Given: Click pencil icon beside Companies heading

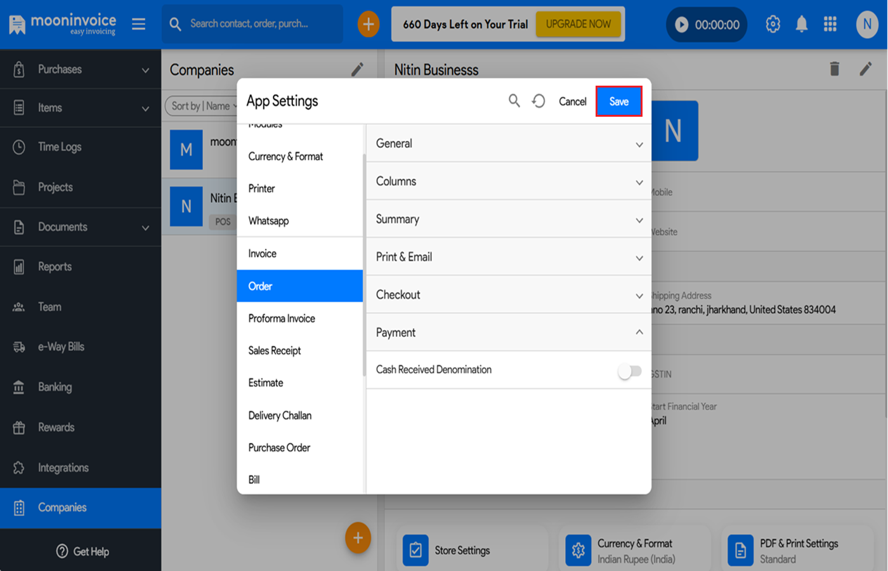Looking at the screenshot, I should [x=358, y=69].
